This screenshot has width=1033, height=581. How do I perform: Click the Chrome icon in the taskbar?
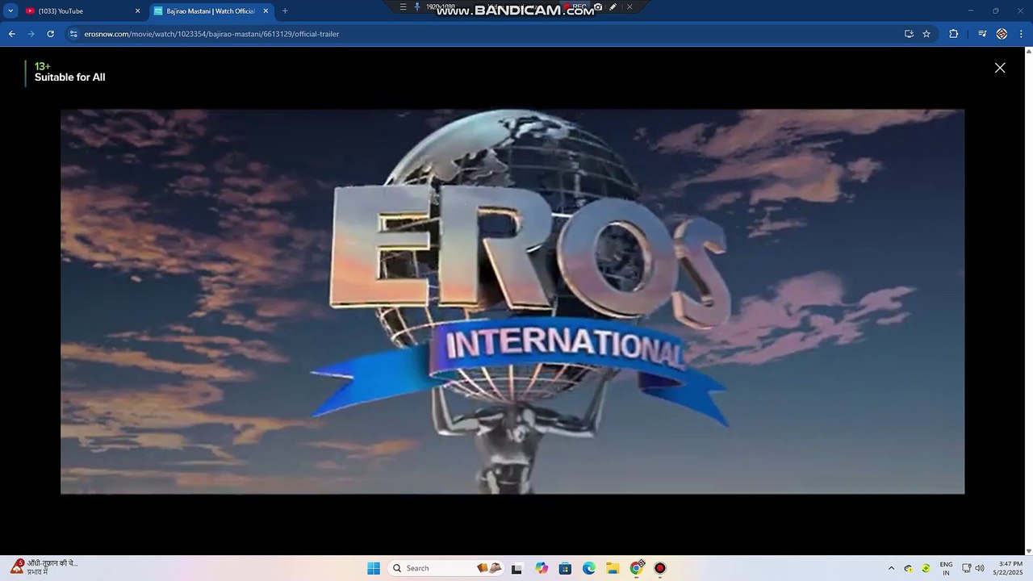[x=637, y=568]
